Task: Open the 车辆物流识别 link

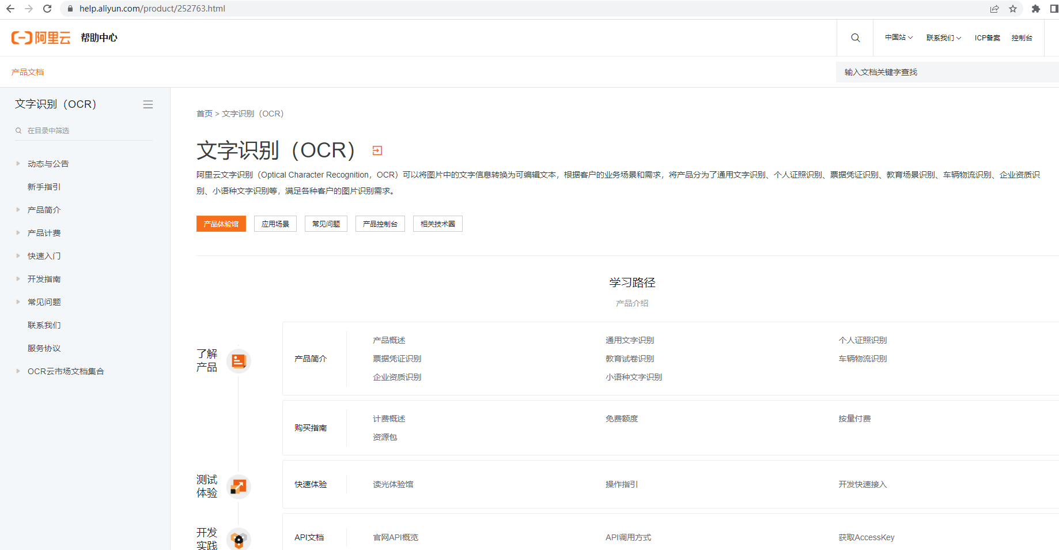Action: [863, 359]
